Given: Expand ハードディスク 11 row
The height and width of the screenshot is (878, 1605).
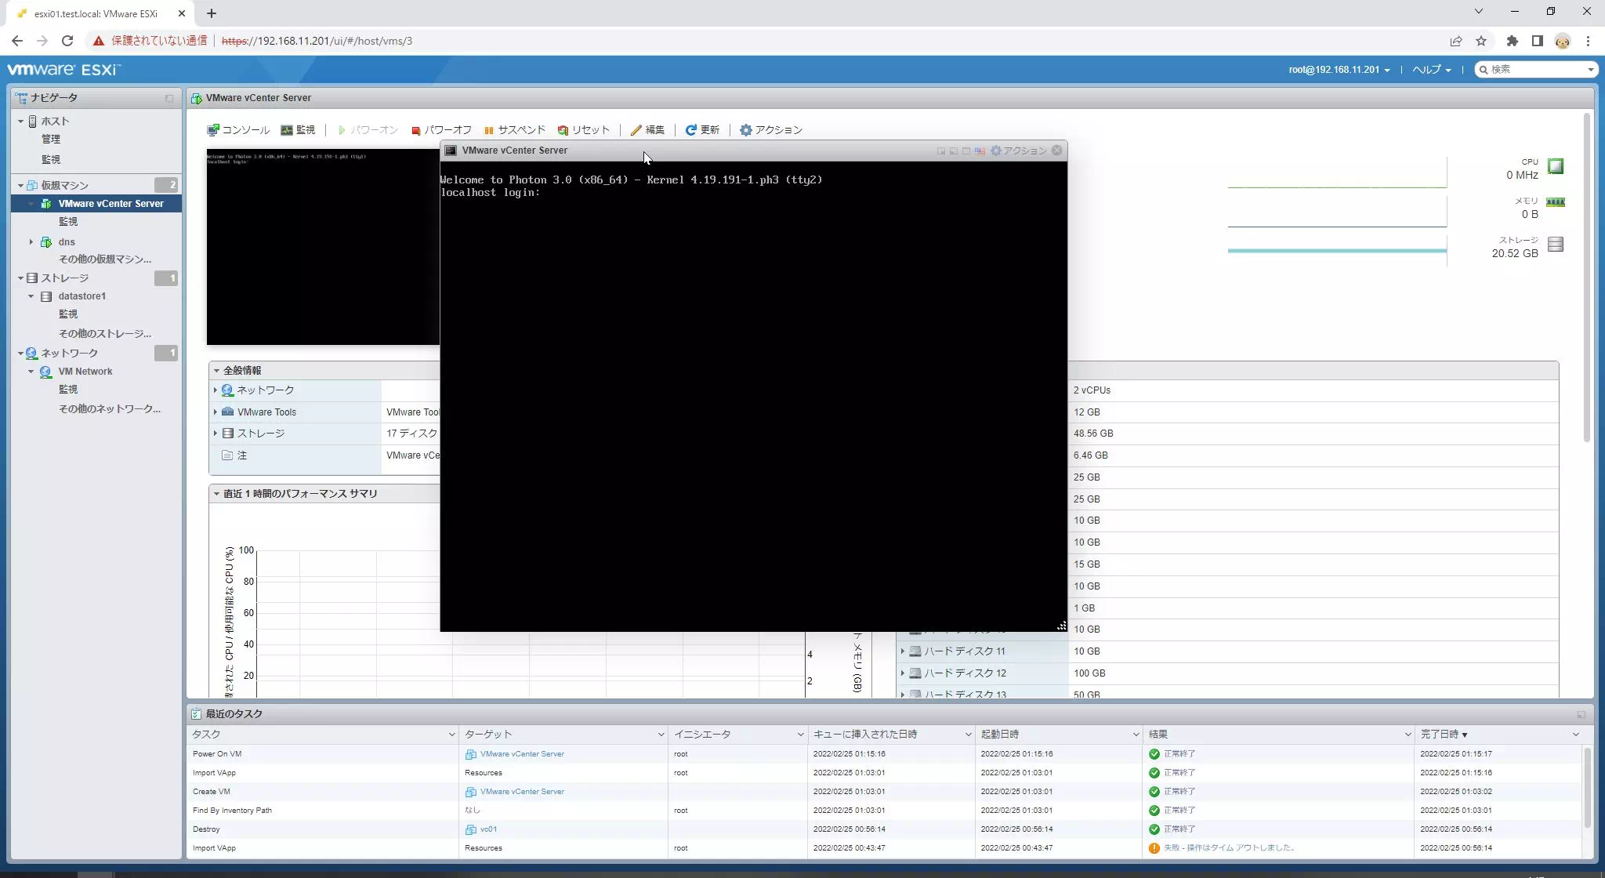Looking at the screenshot, I should coord(903,651).
